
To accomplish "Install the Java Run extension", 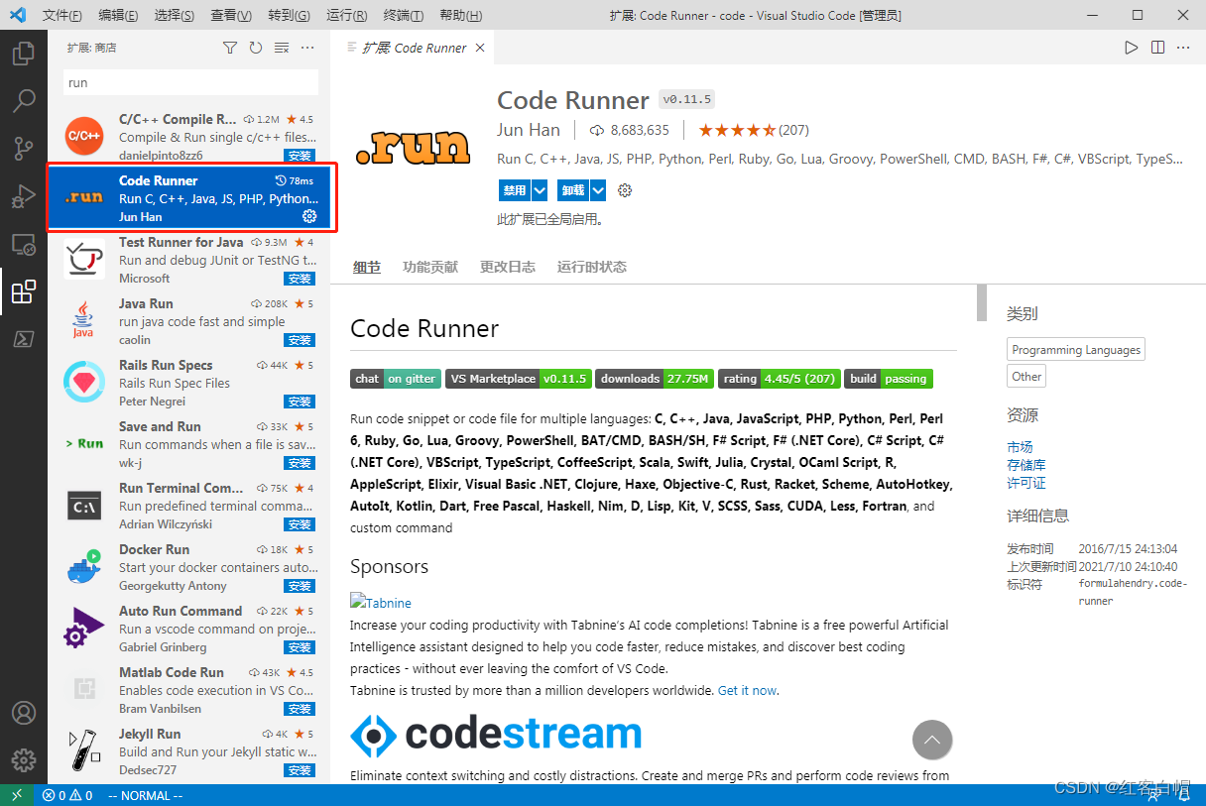I will (300, 340).
